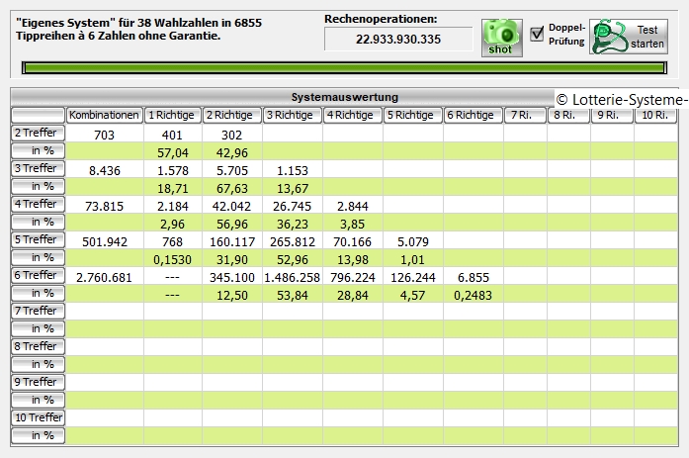Select cell with value 2.760.681
Image resolution: width=689 pixels, height=458 pixels.
pos(104,277)
